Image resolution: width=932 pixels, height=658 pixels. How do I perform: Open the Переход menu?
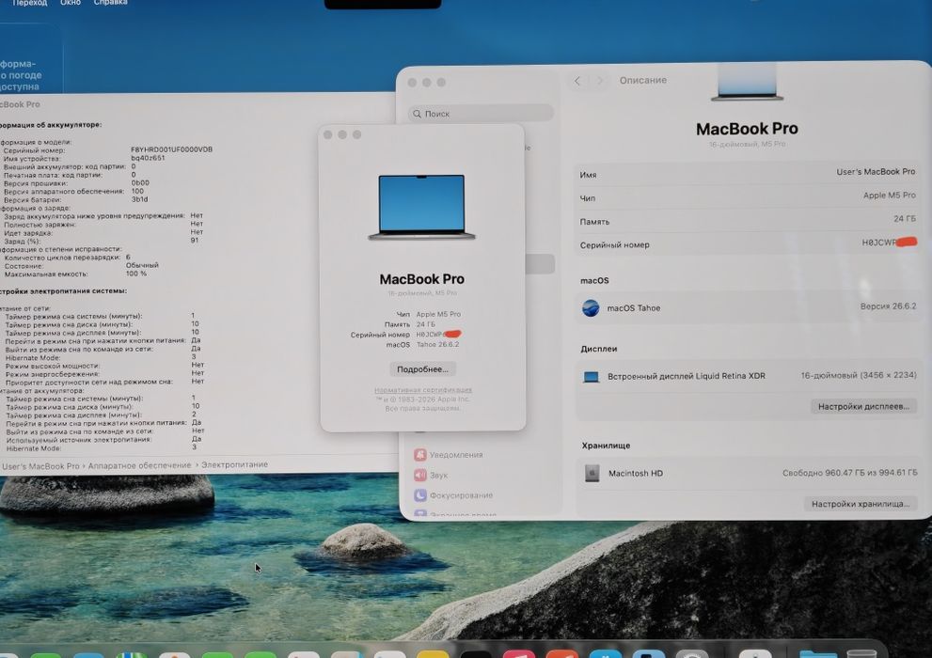point(30,3)
